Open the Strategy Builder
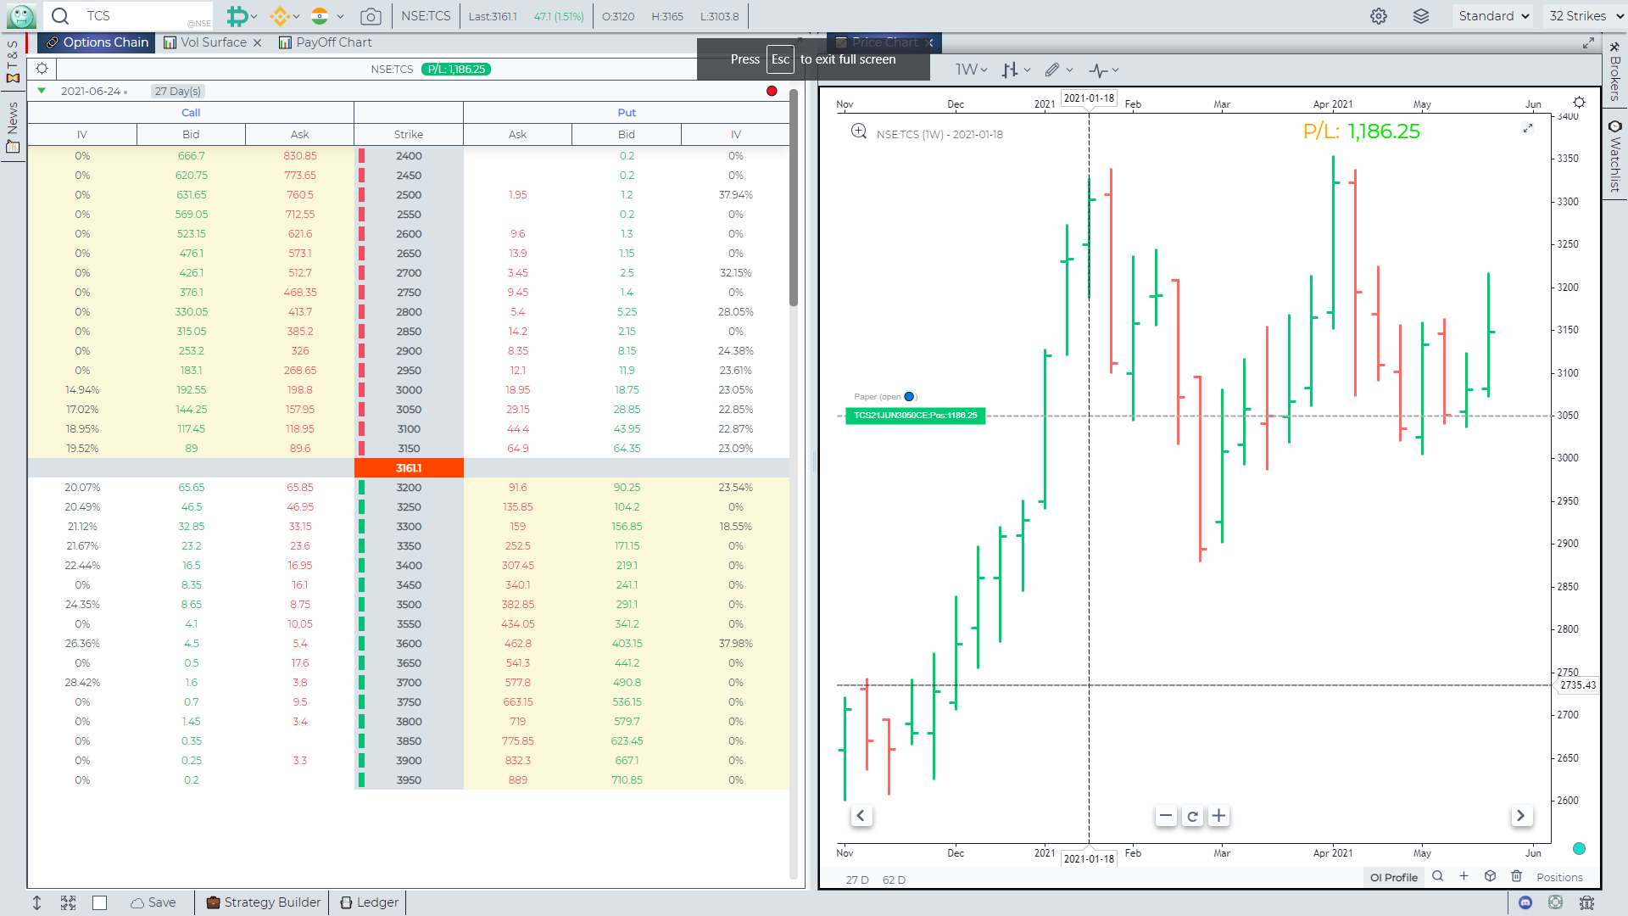Image resolution: width=1628 pixels, height=916 pixels. click(263, 902)
